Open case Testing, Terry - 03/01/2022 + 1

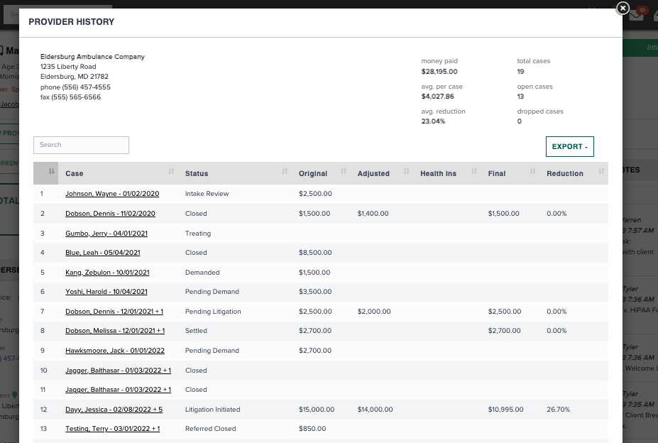coord(112,428)
